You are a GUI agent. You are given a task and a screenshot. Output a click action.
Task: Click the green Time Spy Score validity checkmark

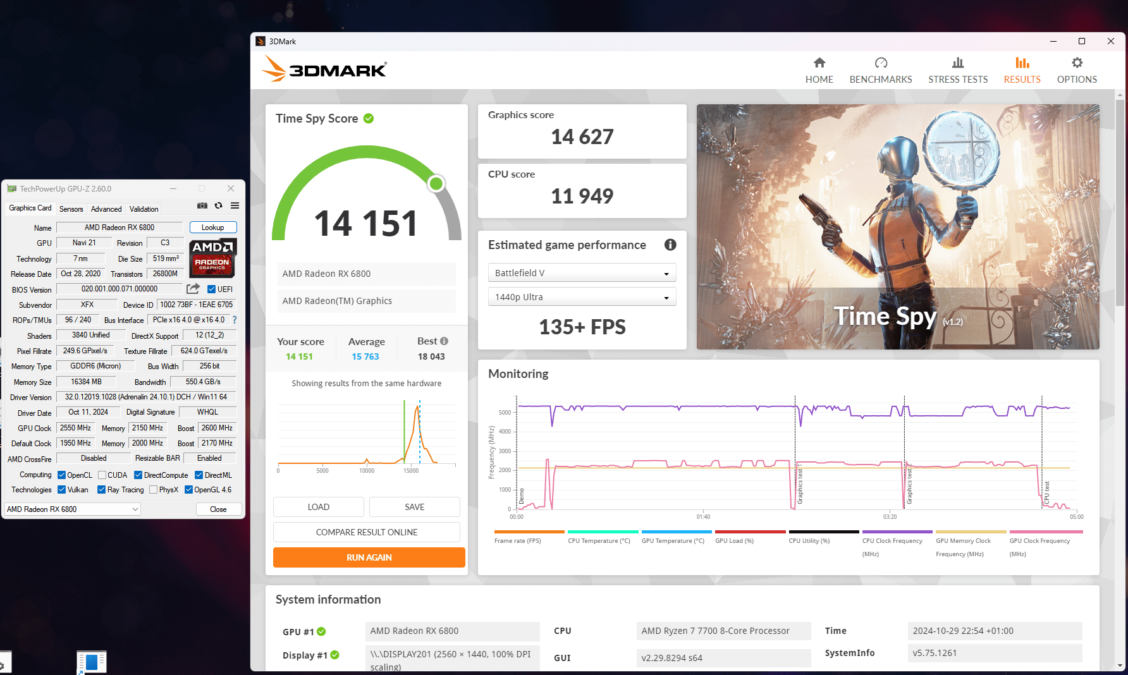369,118
